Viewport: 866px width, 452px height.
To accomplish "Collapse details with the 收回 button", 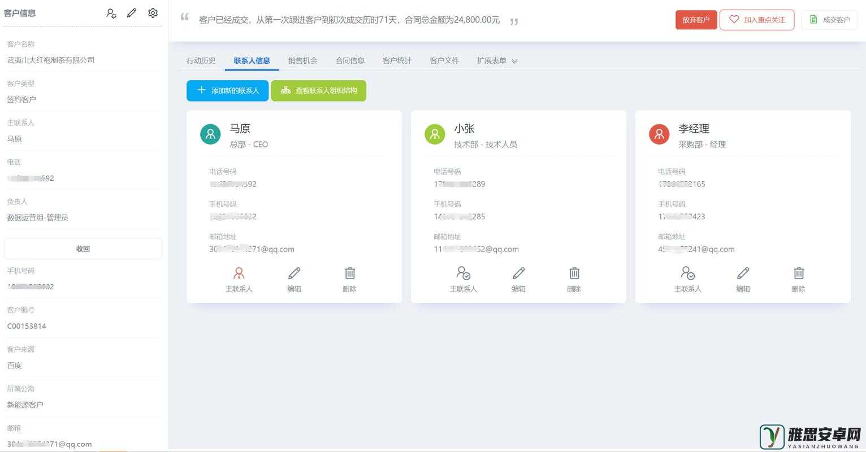I will point(83,249).
